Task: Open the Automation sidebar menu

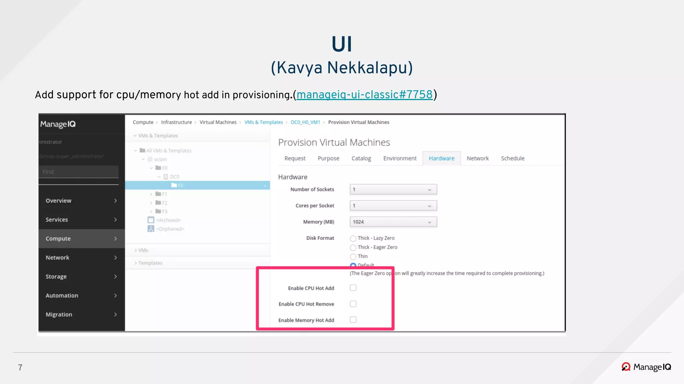Action: [81, 296]
